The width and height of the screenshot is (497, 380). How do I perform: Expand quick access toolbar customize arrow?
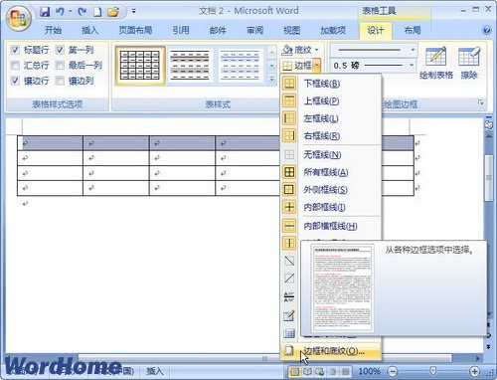tap(133, 12)
